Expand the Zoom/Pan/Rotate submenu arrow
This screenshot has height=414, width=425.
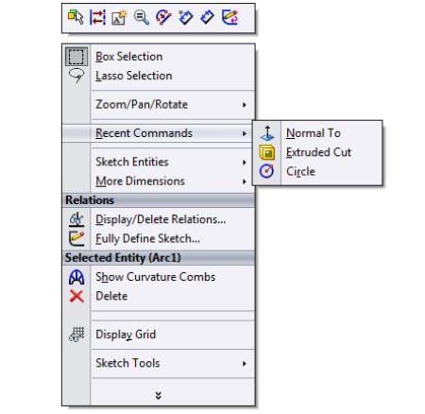pos(245,105)
